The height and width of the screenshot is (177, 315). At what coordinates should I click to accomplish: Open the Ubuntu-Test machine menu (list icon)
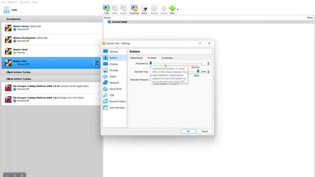point(95,63)
